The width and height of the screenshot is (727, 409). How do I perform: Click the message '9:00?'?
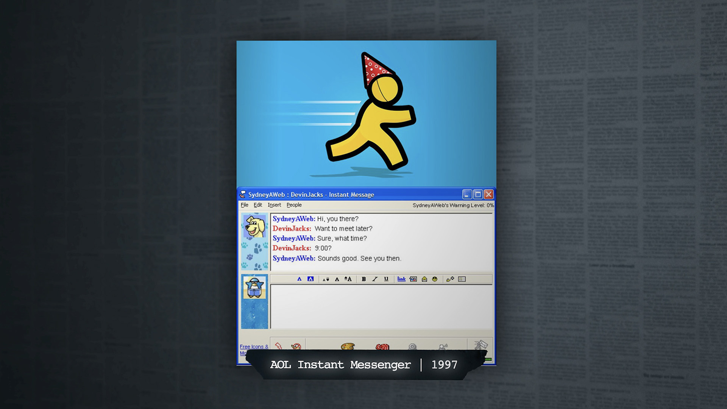coord(323,248)
